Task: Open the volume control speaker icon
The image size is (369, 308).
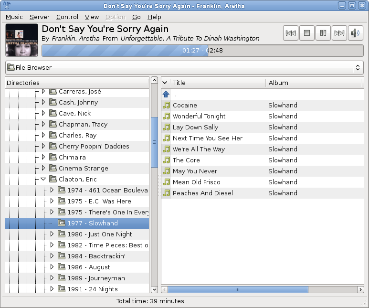Action: 356,33
